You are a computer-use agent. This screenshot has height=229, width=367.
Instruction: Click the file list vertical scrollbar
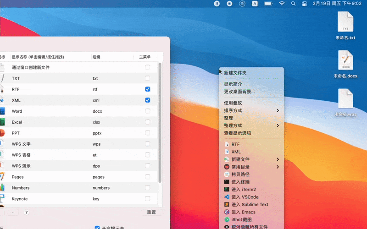pos(160,123)
